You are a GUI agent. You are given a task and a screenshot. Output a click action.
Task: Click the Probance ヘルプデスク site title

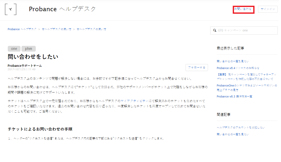62,9
